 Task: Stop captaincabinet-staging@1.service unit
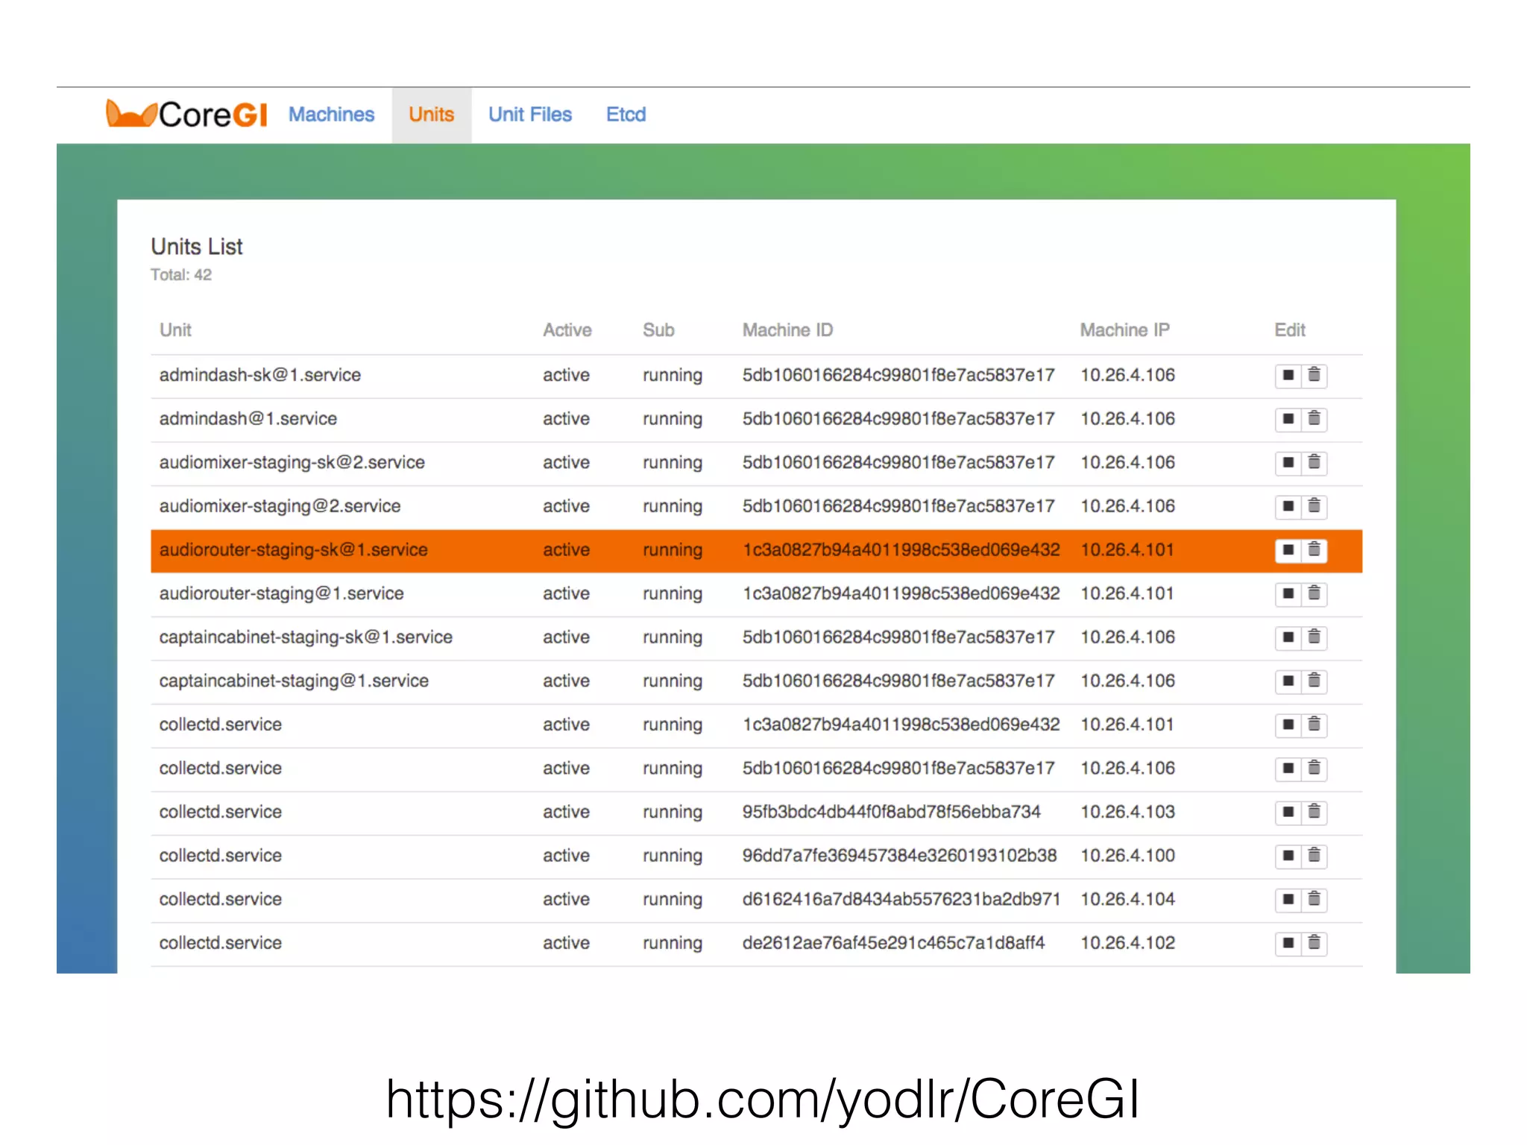point(1288,681)
